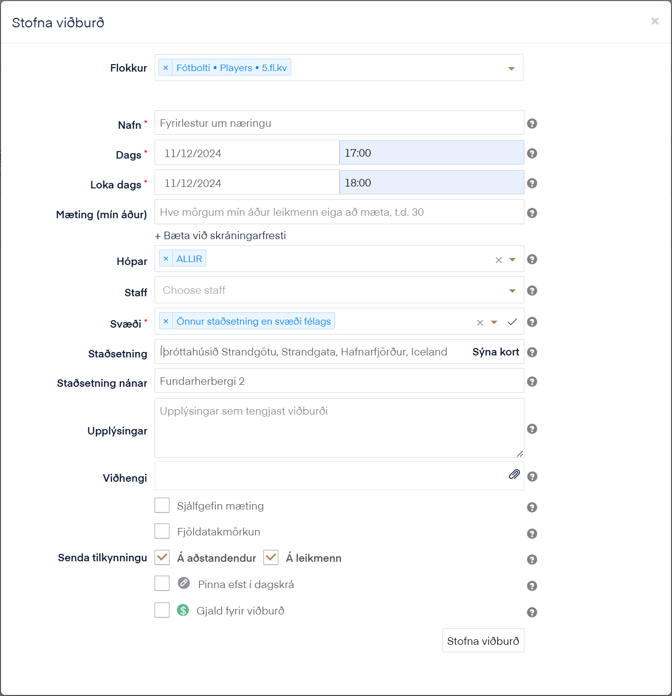The width and height of the screenshot is (672, 696).
Task: Enable Fjöldatakmörkun checkbox
Action: 162,531
